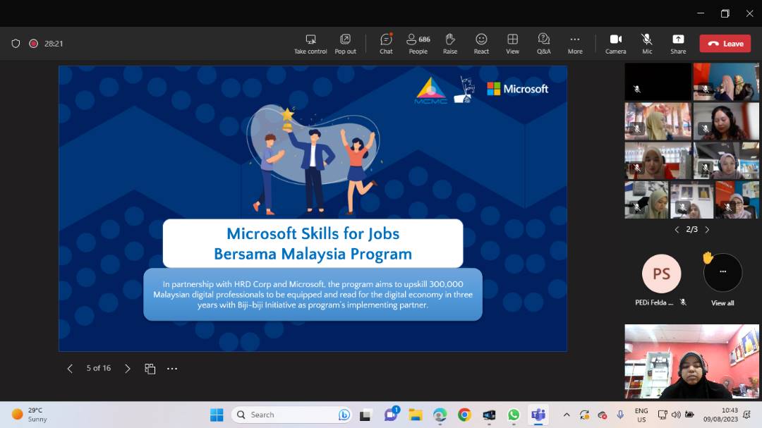Select the black muted participant tile
The image size is (762, 428).
pyautogui.click(x=658, y=81)
